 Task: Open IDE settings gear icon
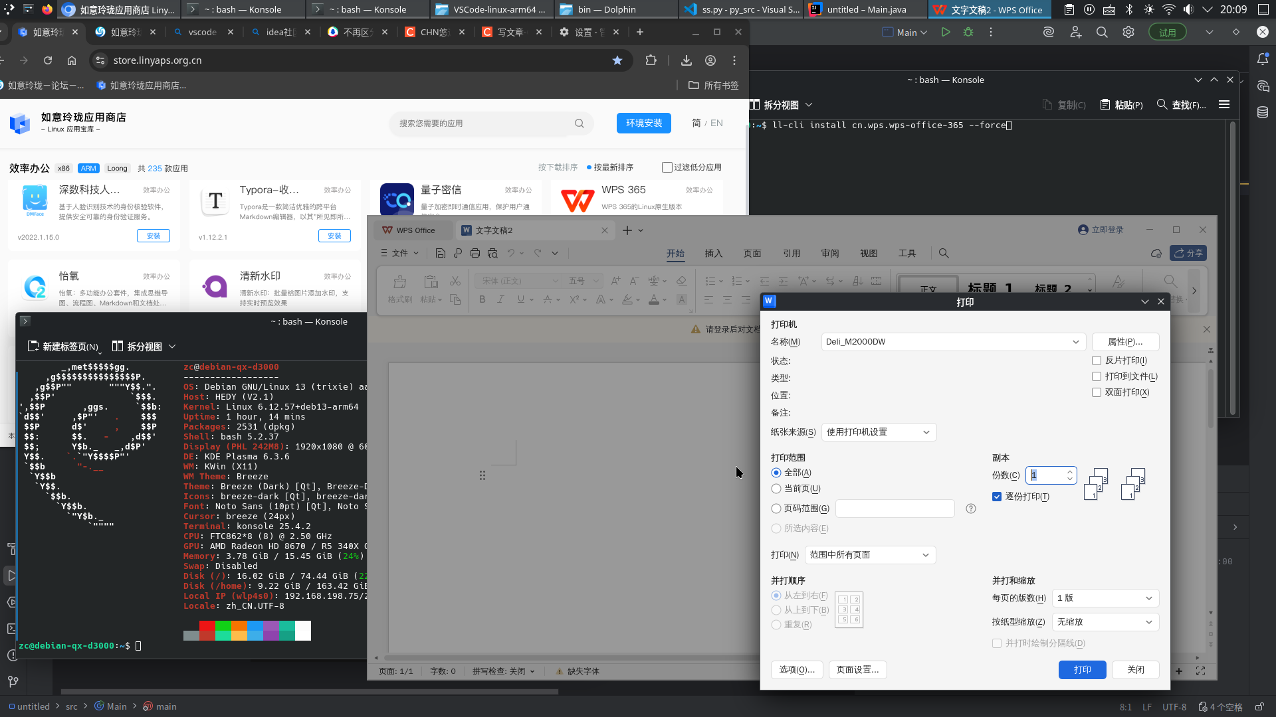[1128, 32]
